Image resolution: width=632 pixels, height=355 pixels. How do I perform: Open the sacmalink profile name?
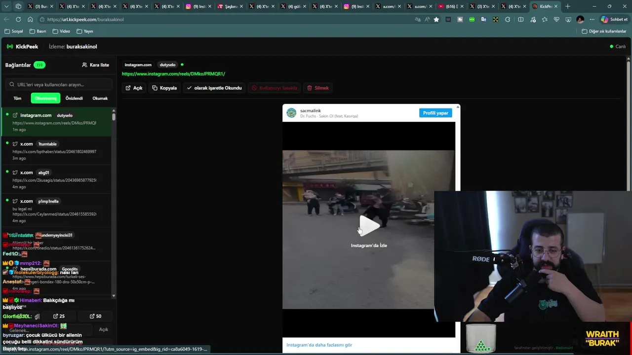tap(311, 110)
